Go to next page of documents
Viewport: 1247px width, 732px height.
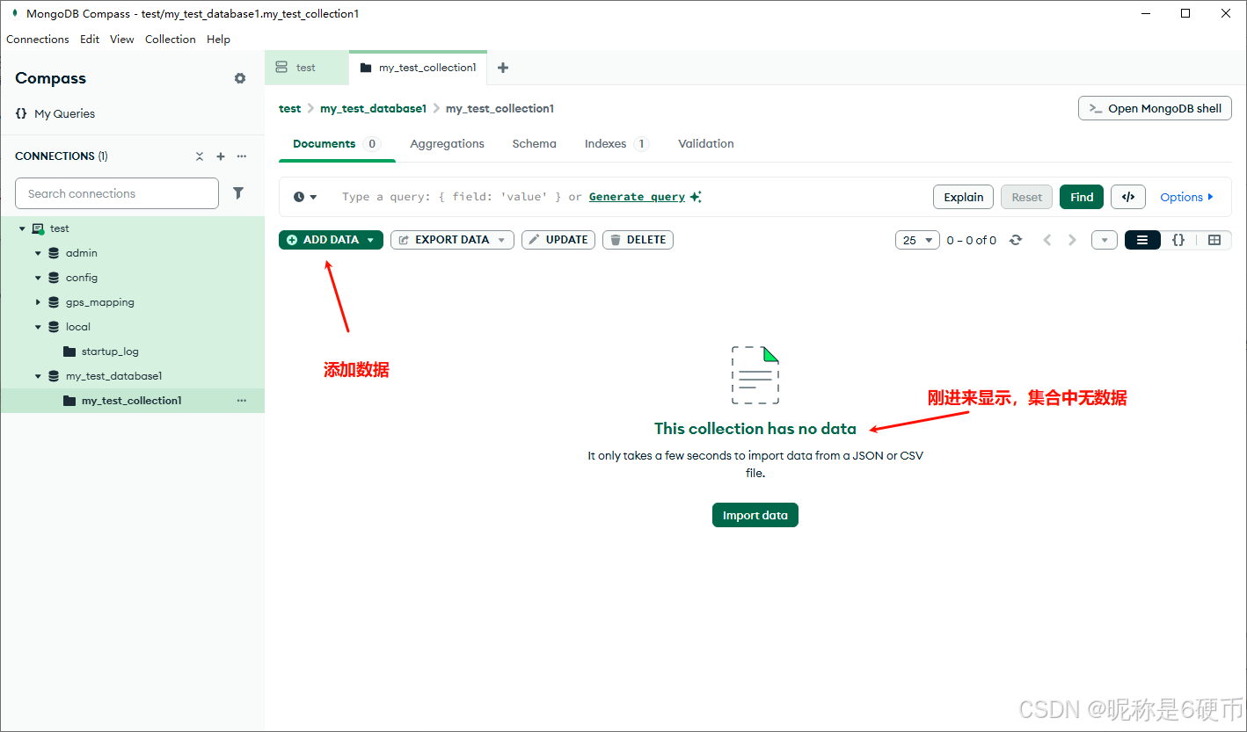pos(1072,240)
